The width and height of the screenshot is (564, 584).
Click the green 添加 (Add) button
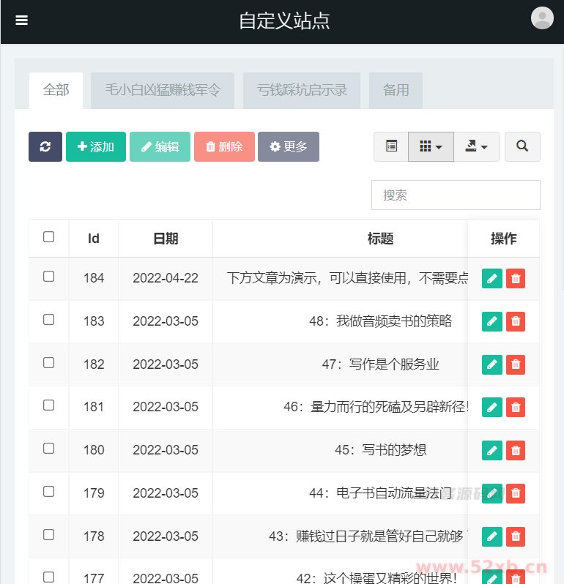tap(96, 146)
